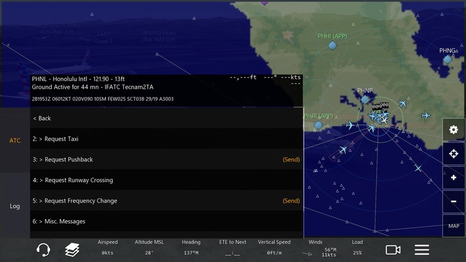Select the PHNG airport marker
Image resolution: width=466 pixels, height=262 pixels.
click(x=448, y=60)
